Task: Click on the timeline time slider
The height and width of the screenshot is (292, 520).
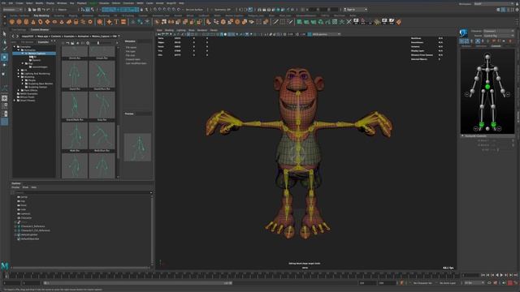Action: click(x=232, y=276)
